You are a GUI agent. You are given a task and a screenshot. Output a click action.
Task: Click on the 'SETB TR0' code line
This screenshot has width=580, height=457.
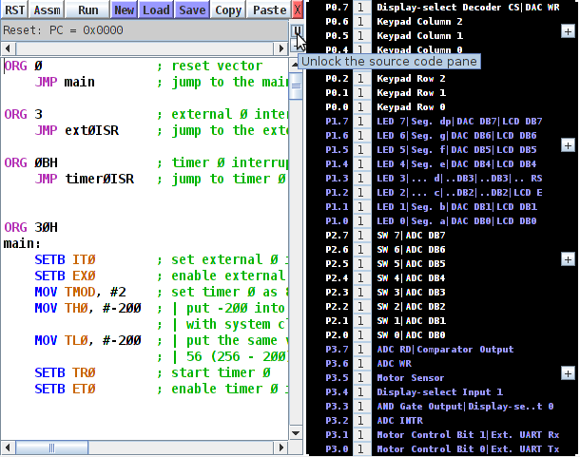(x=67, y=371)
